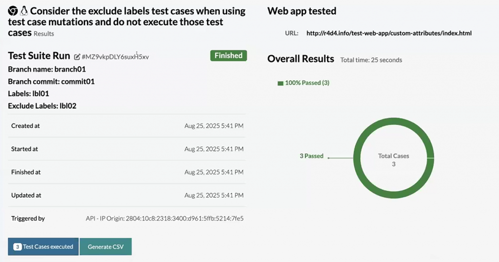Click the 3 Passed chart label
Image resolution: width=499 pixels, height=262 pixels.
(311, 156)
